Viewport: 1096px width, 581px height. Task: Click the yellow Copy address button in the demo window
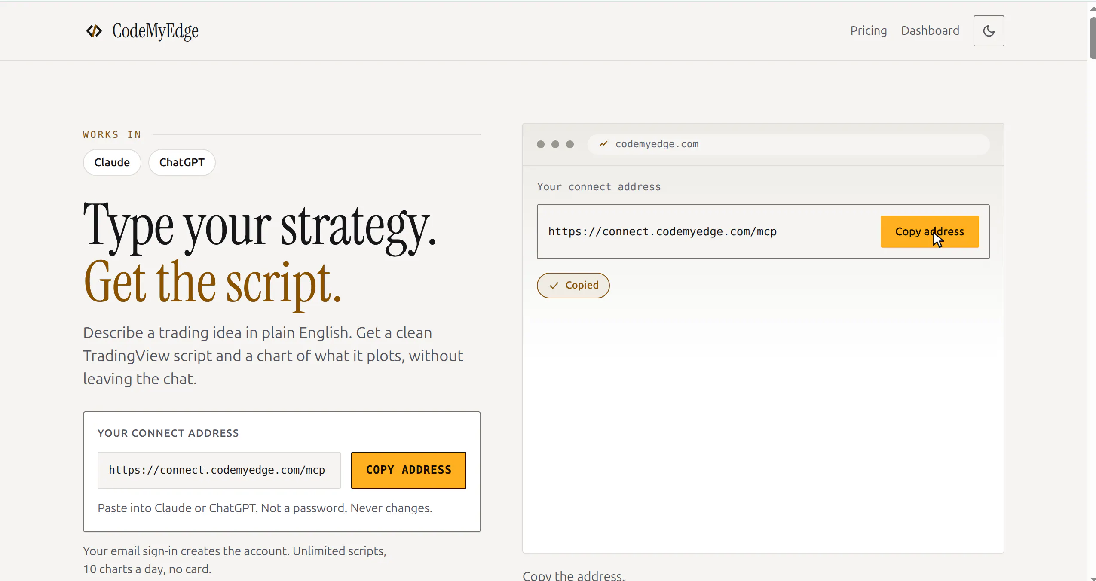[x=930, y=231]
